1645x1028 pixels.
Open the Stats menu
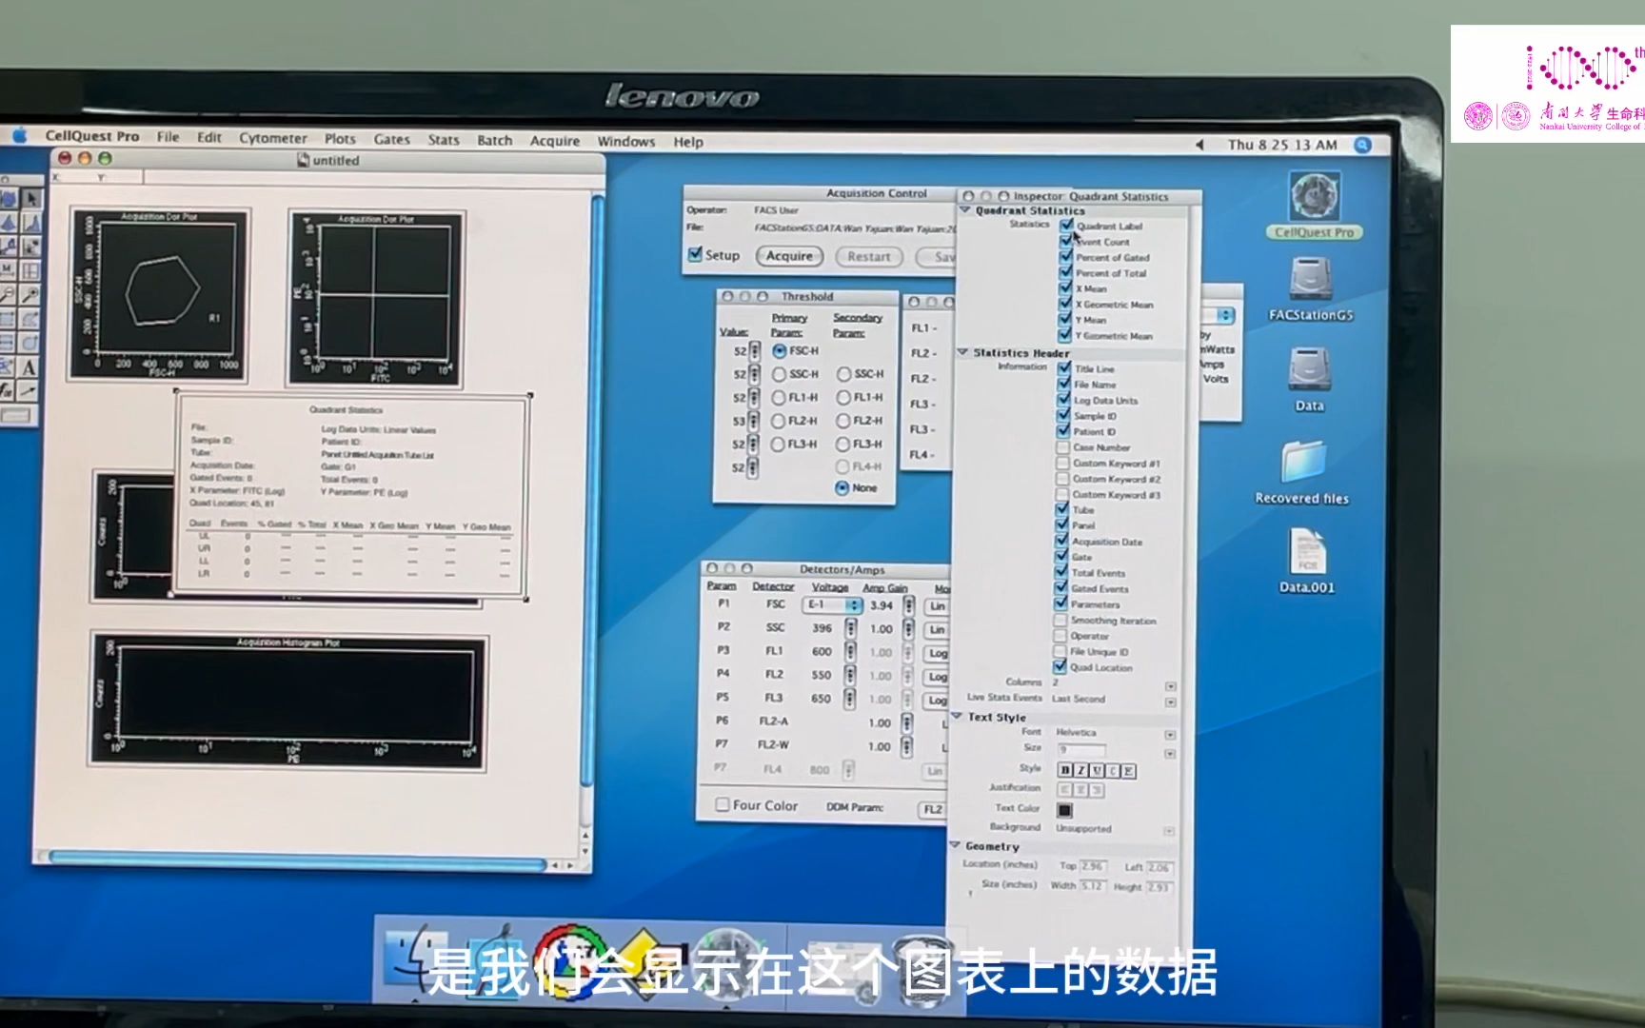[444, 140]
